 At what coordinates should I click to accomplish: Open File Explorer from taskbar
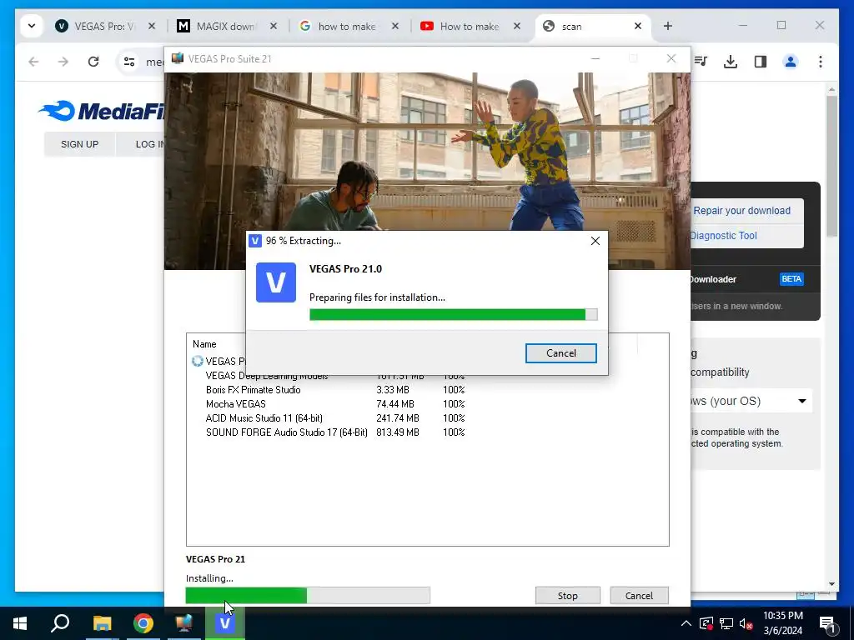[102, 623]
